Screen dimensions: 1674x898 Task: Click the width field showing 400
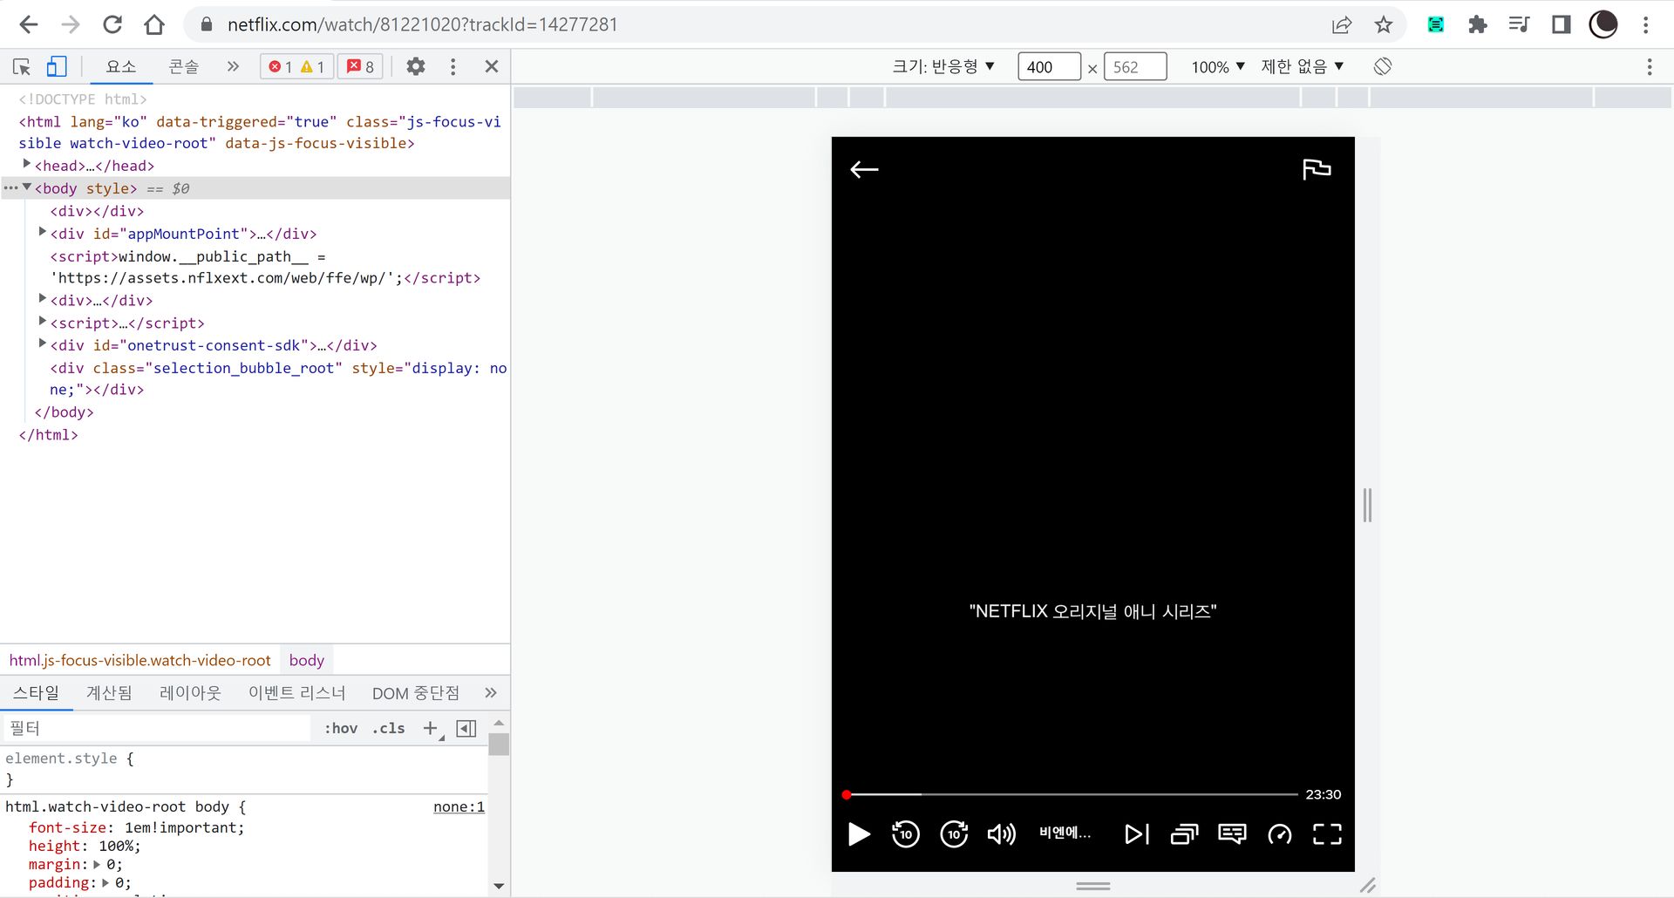tap(1050, 67)
